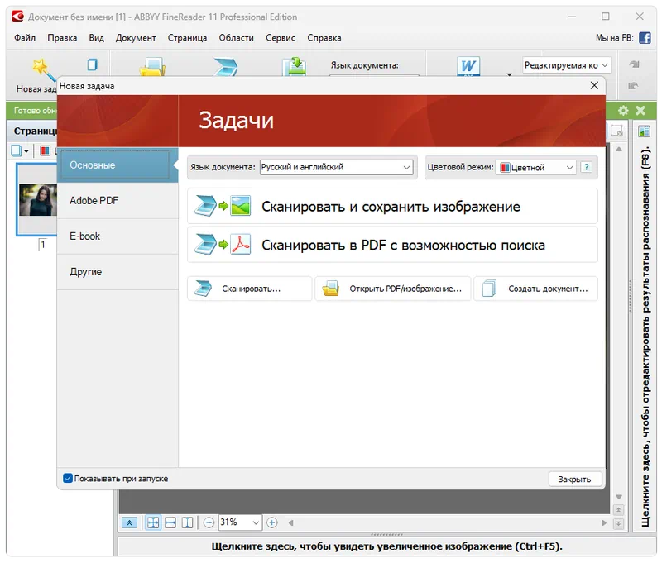Click the zoom out minus icon
Screen dimensions: 662x563
[209, 523]
